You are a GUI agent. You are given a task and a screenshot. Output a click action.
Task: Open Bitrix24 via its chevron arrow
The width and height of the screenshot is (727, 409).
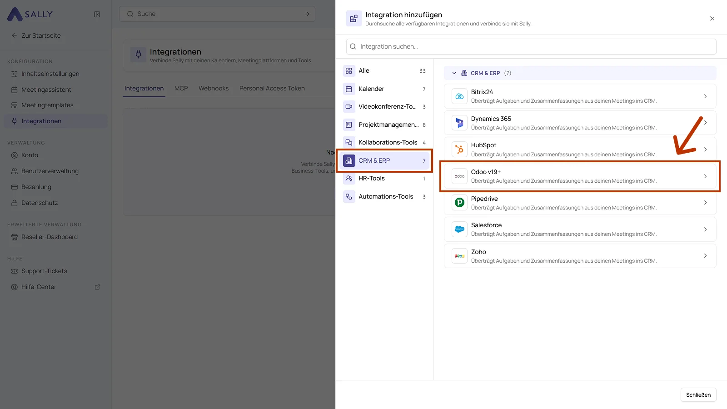705,96
